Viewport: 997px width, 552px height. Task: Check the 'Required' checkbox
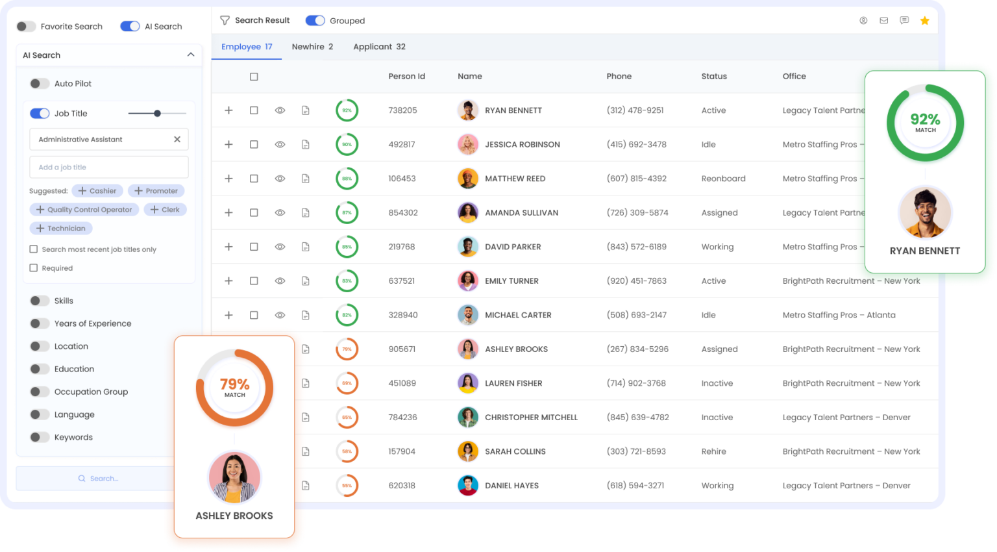click(x=32, y=268)
